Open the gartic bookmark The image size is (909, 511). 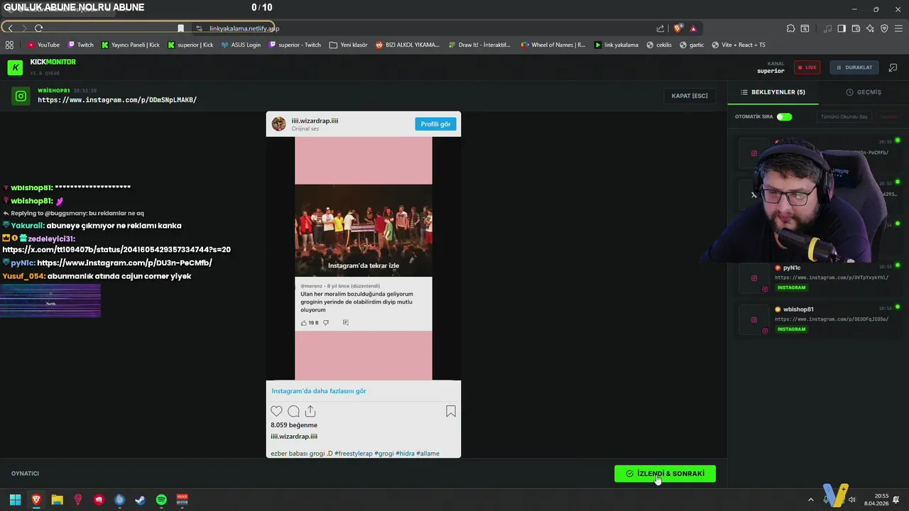[x=692, y=45]
